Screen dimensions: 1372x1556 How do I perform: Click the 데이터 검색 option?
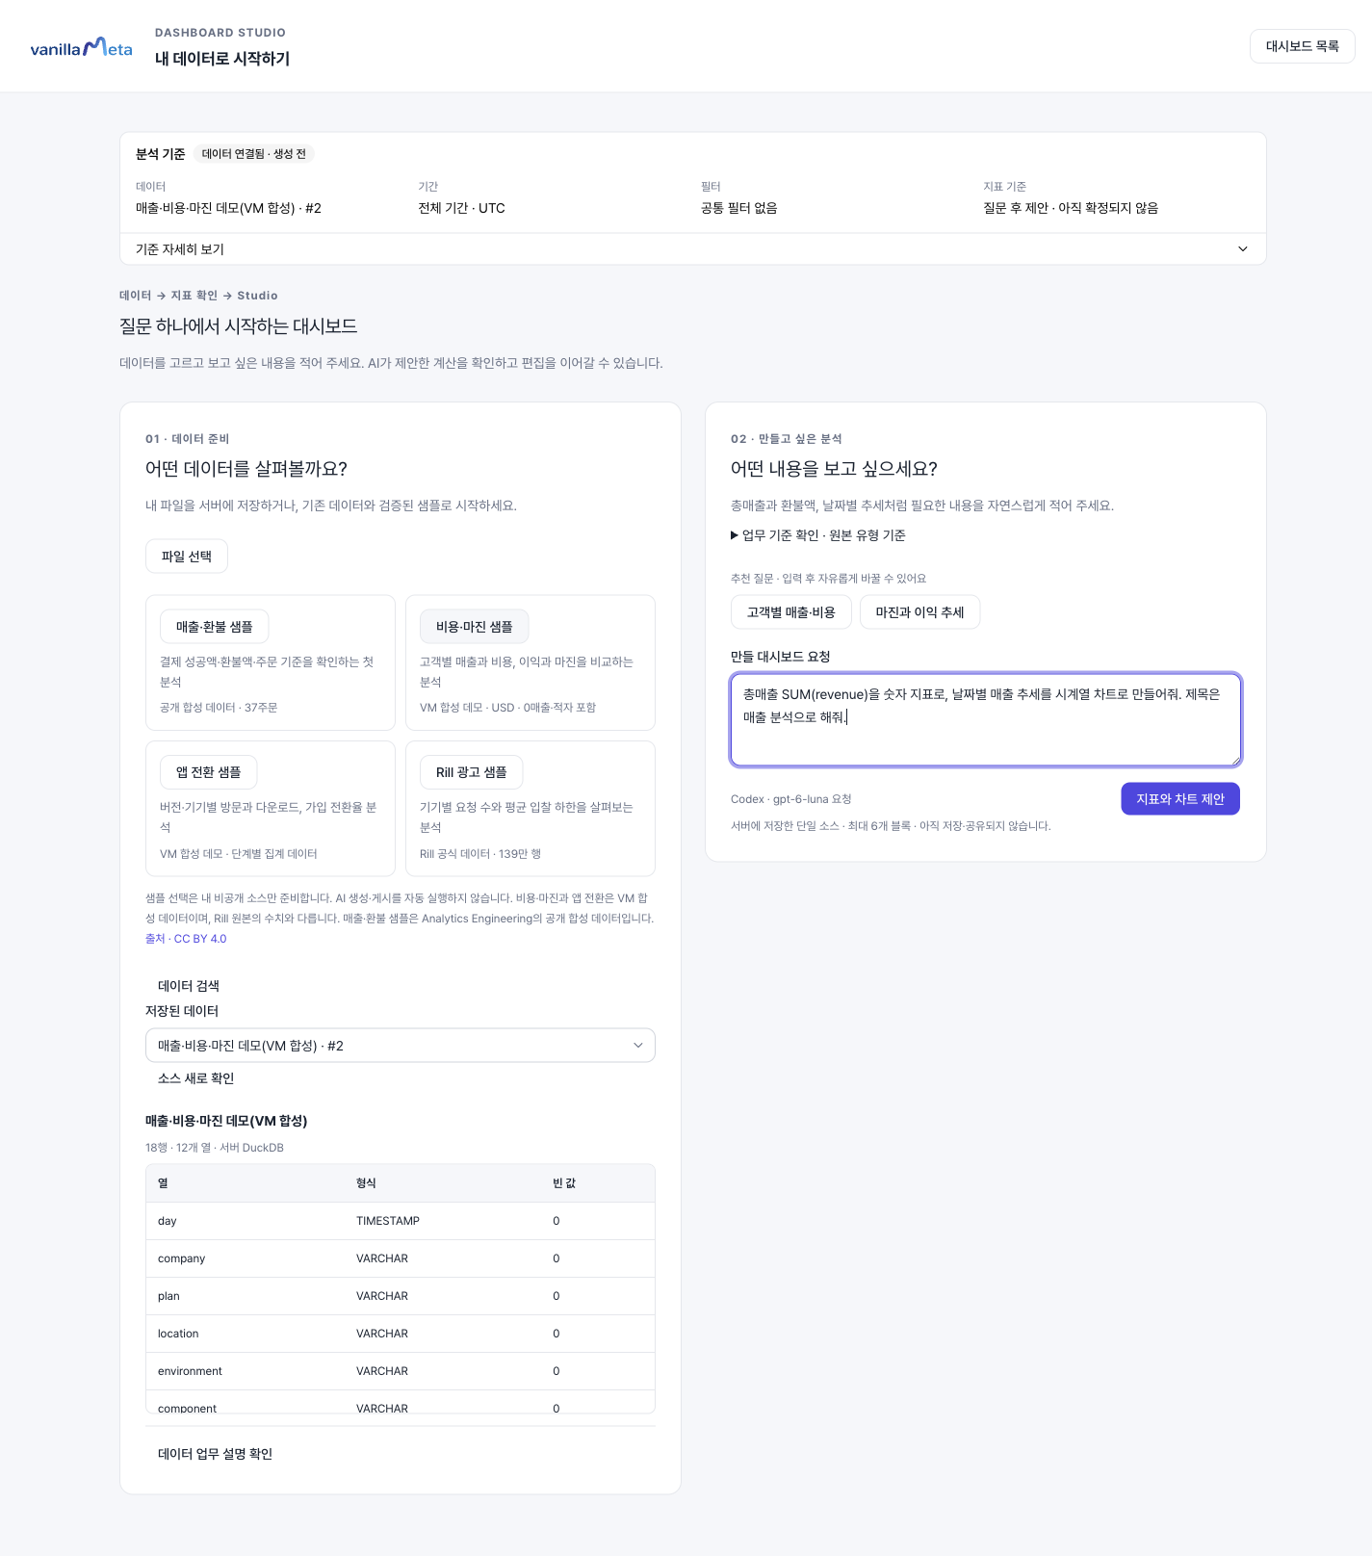pos(189,986)
